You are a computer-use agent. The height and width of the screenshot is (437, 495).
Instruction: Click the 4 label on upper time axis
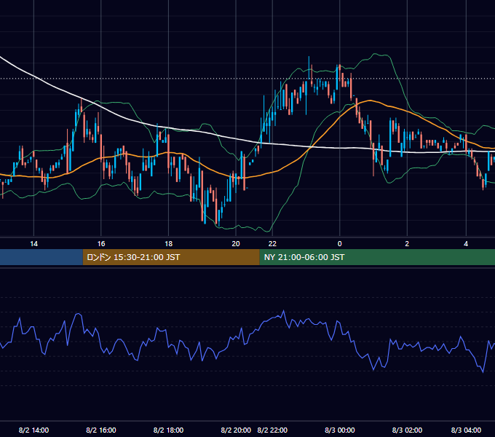pos(466,244)
